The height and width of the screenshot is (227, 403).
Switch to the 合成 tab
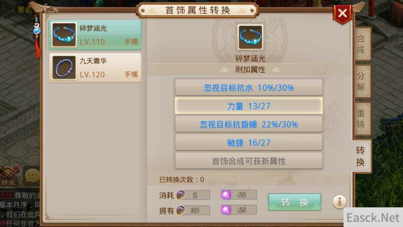(x=361, y=44)
